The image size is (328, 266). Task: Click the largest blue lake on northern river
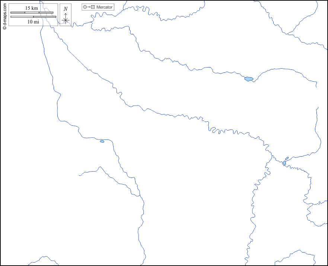pos(249,79)
